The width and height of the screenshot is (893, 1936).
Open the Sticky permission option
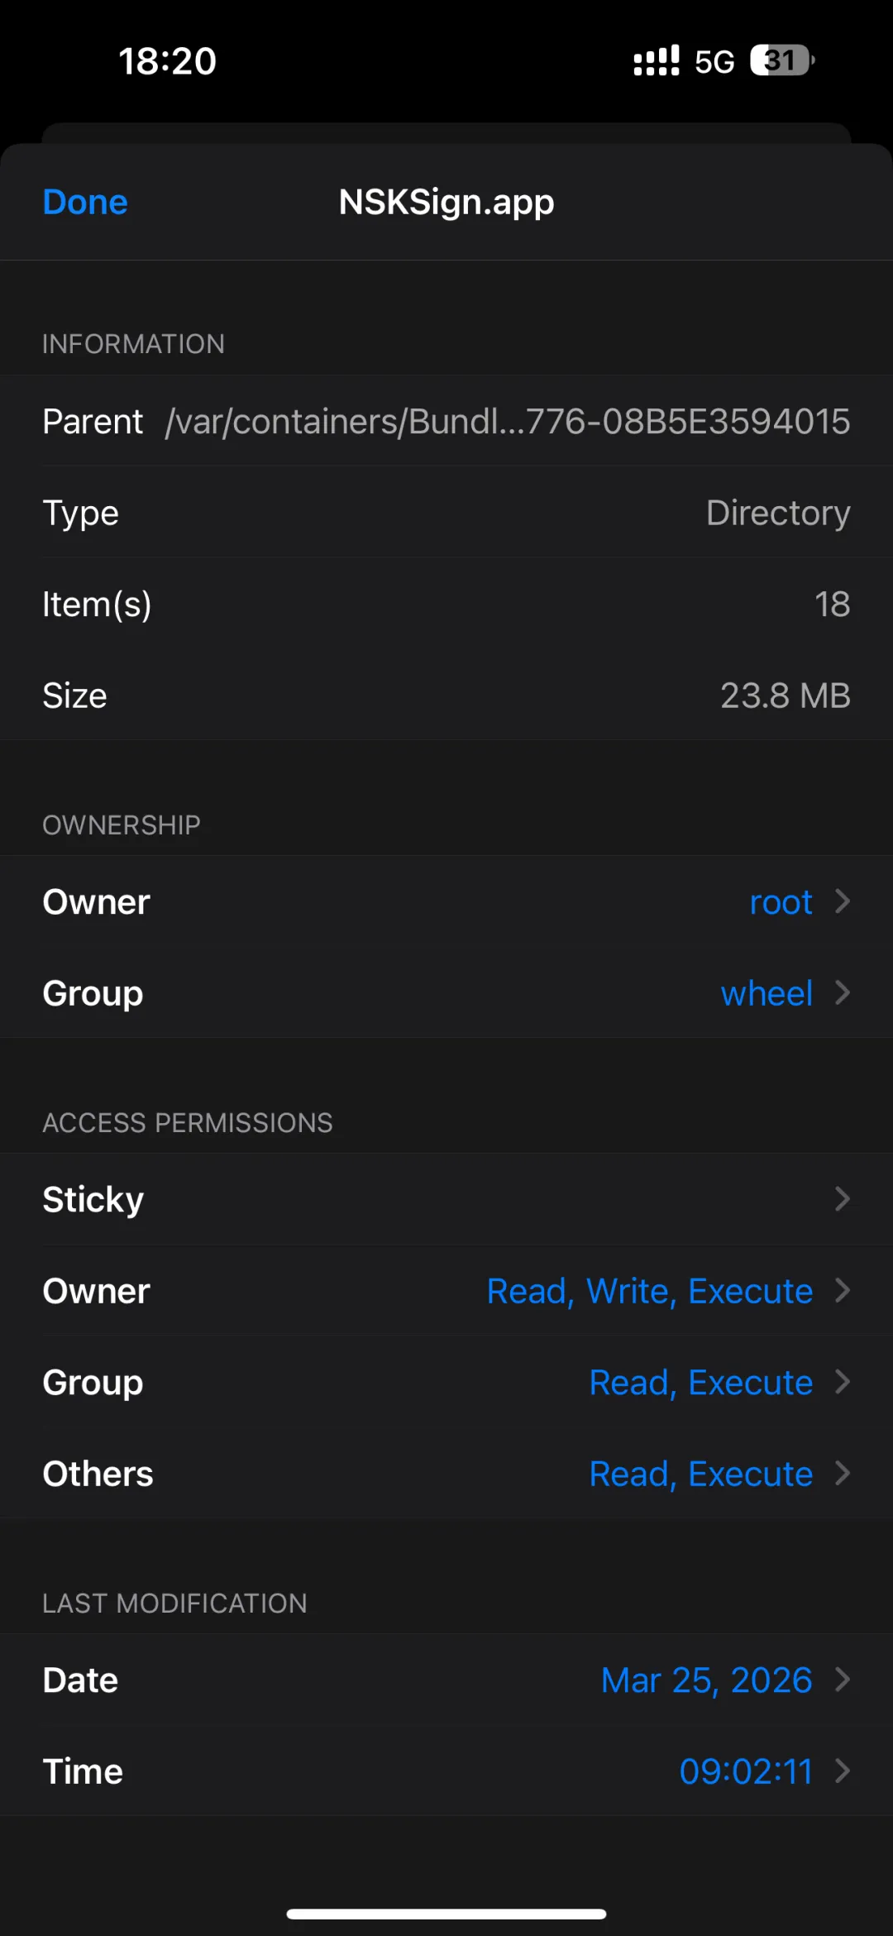click(x=446, y=1199)
